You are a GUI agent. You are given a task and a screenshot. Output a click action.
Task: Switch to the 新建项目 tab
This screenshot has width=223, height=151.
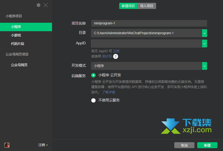click(128, 6)
